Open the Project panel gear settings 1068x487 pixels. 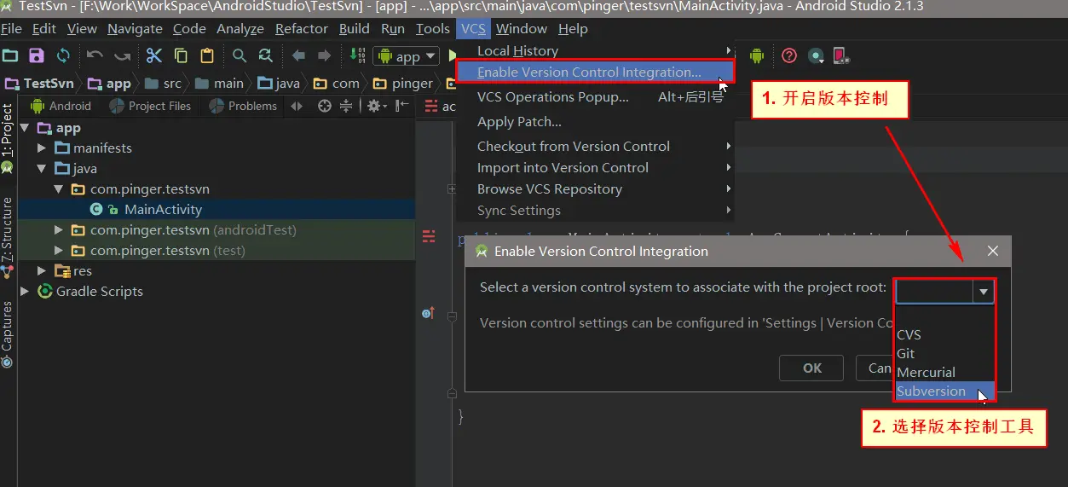[375, 106]
